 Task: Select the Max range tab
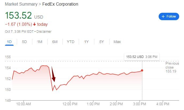click(117, 42)
